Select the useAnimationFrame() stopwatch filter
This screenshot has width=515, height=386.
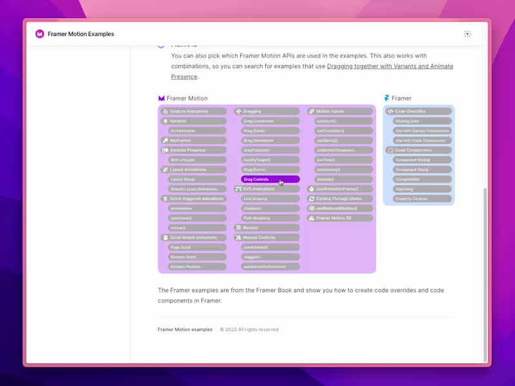[x=340, y=188]
